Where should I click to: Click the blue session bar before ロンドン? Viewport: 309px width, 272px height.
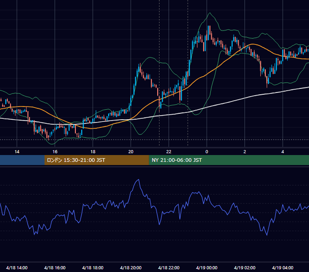click(22, 160)
